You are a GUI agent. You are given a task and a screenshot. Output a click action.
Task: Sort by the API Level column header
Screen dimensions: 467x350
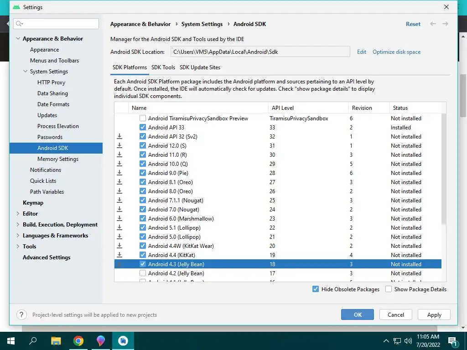tap(308, 108)
